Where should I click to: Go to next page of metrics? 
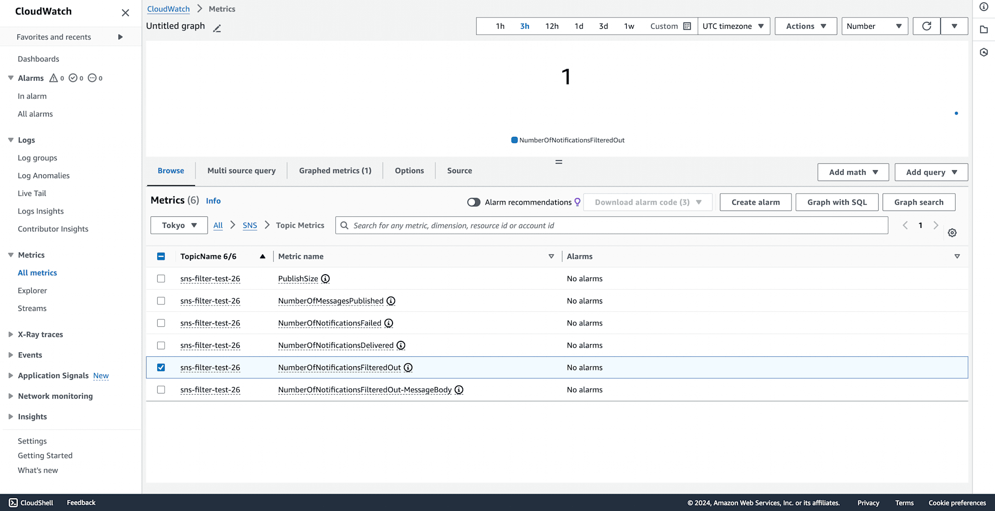pyautogui.click(x=936, y=225)
